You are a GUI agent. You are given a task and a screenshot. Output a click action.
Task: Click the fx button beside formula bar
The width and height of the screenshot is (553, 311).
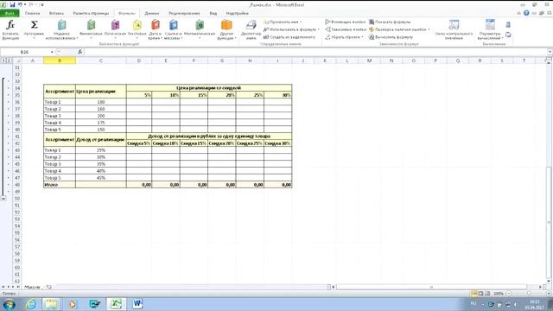click(x=80, y=52)
